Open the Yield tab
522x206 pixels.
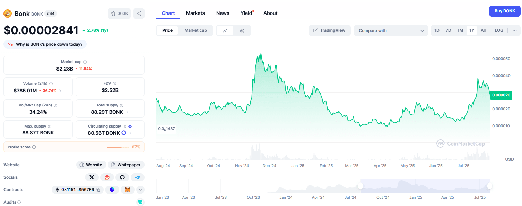coord(246,13)
